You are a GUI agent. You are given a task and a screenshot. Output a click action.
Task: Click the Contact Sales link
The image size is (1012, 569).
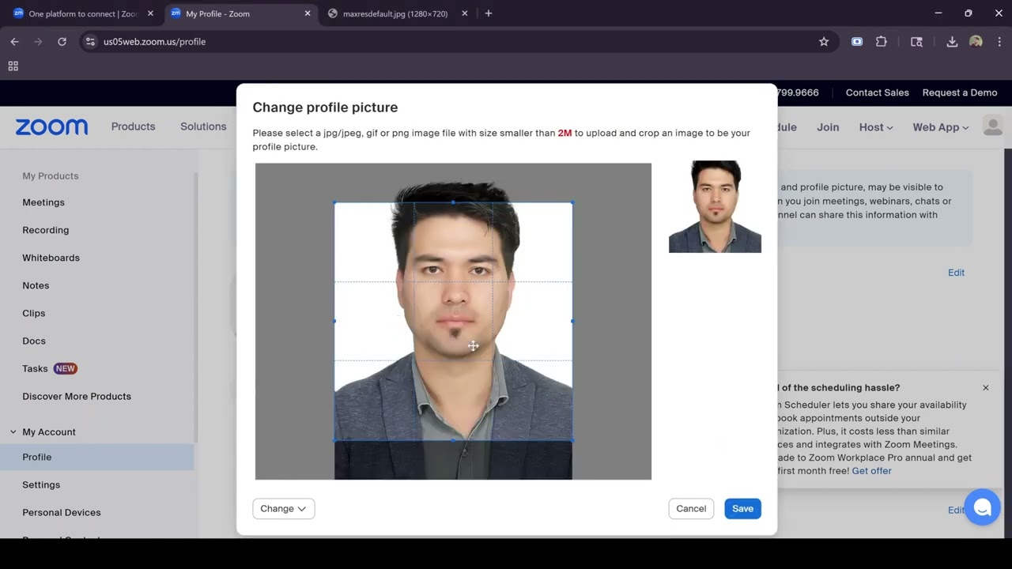coord(877,92)
